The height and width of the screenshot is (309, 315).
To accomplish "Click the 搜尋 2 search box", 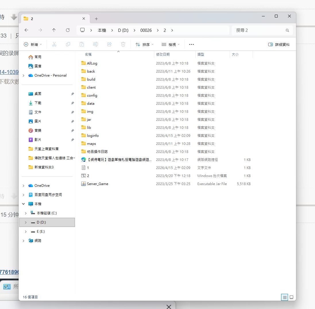I will click(x=258, y=30).
